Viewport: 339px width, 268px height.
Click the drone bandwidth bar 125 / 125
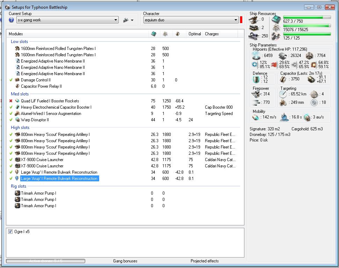pos(307,34)
